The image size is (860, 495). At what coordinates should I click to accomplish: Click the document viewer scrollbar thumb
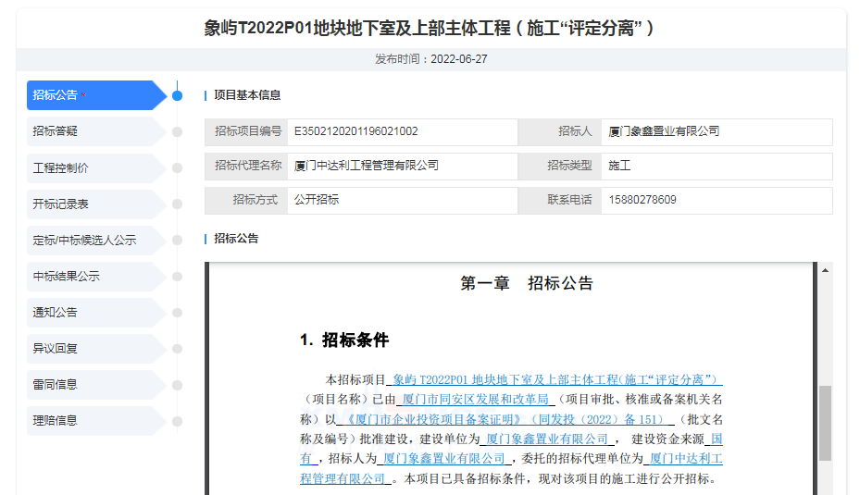tap(825, 422)
